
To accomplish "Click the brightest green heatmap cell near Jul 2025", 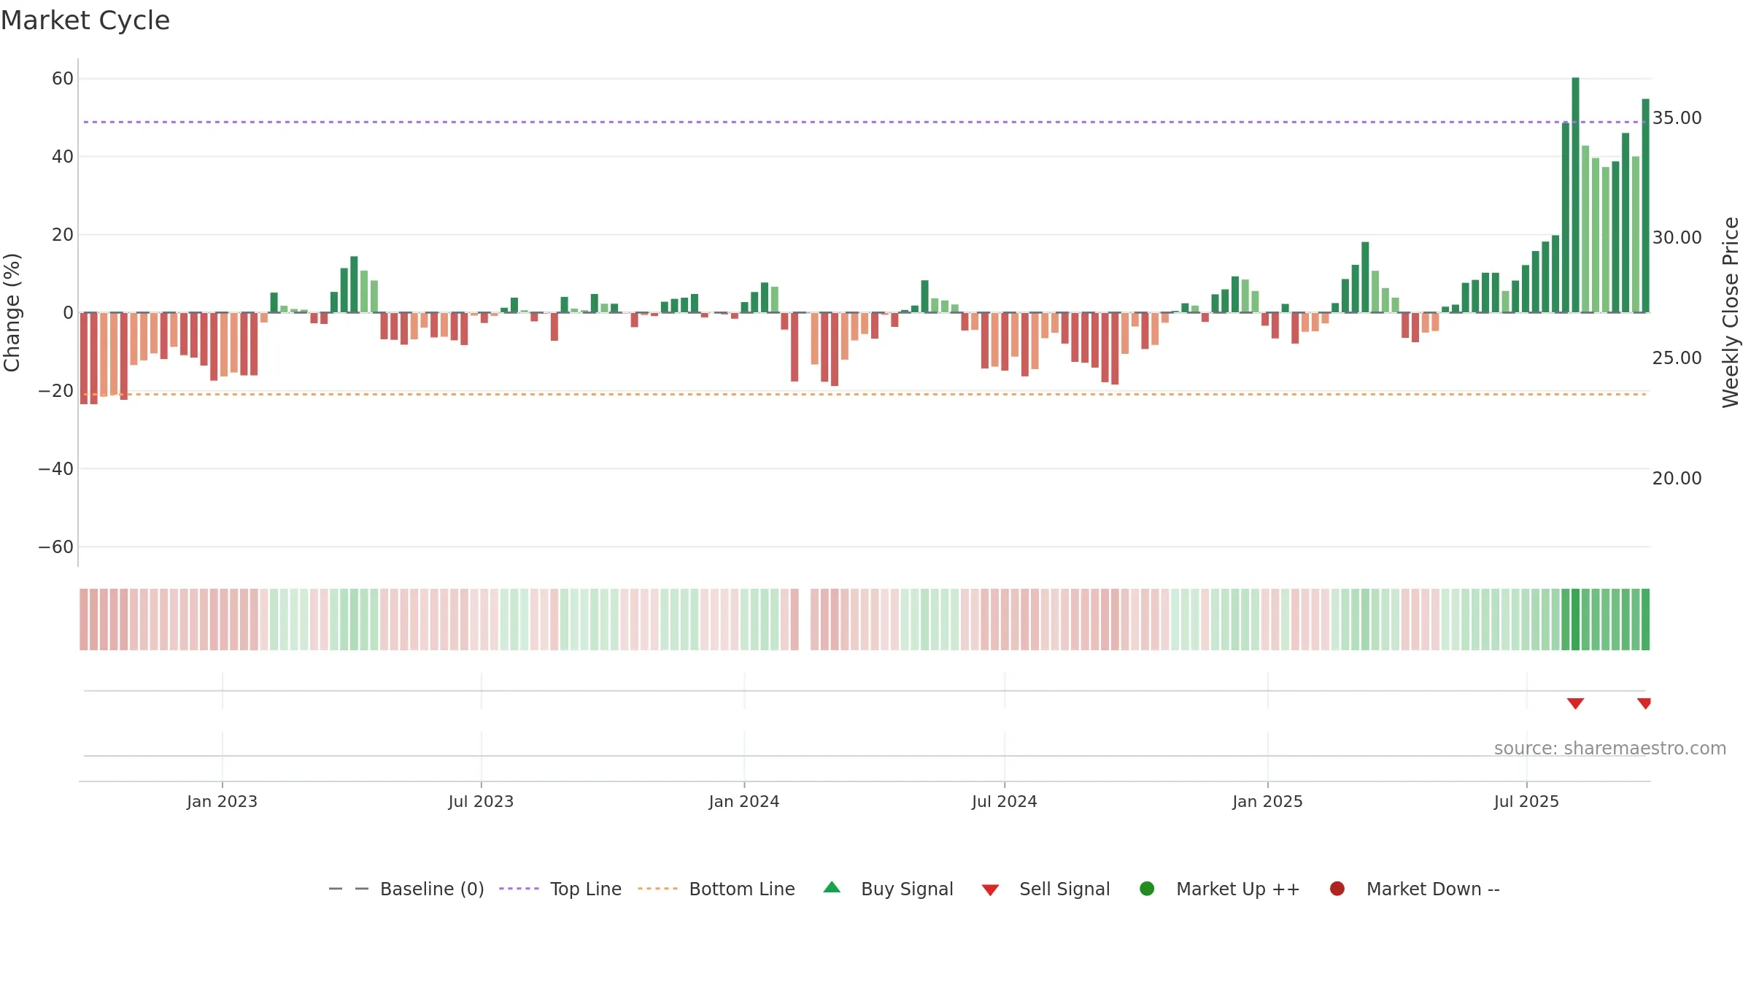I will point(1575,619).
